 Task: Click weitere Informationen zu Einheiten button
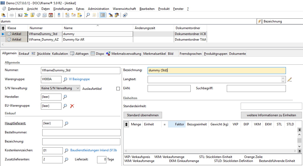click(x=271, y=115)
